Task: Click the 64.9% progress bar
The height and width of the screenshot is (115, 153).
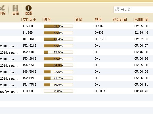Action: (58, 65)
